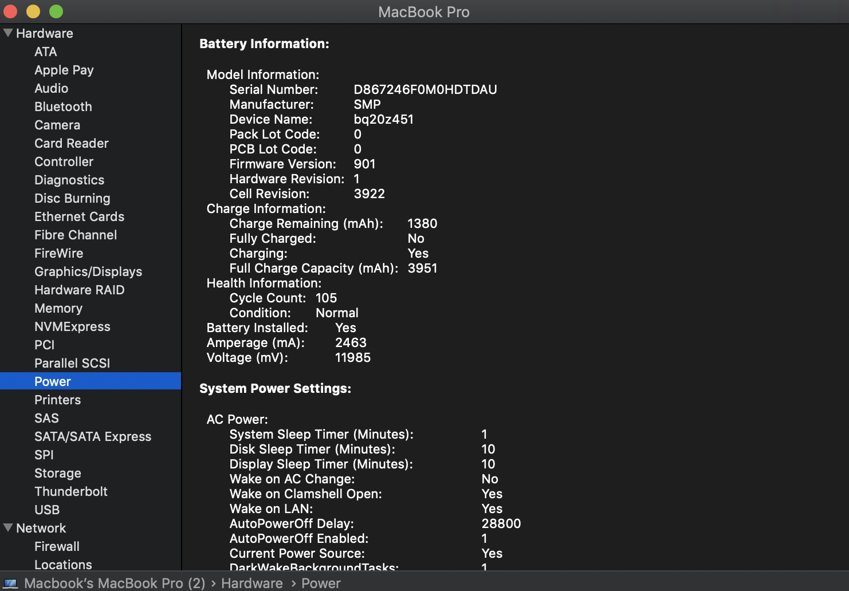The width and height of the screenshot is (849, 591).
Task: Open the USB hardware entry
Action: click(x=47, y=510)
